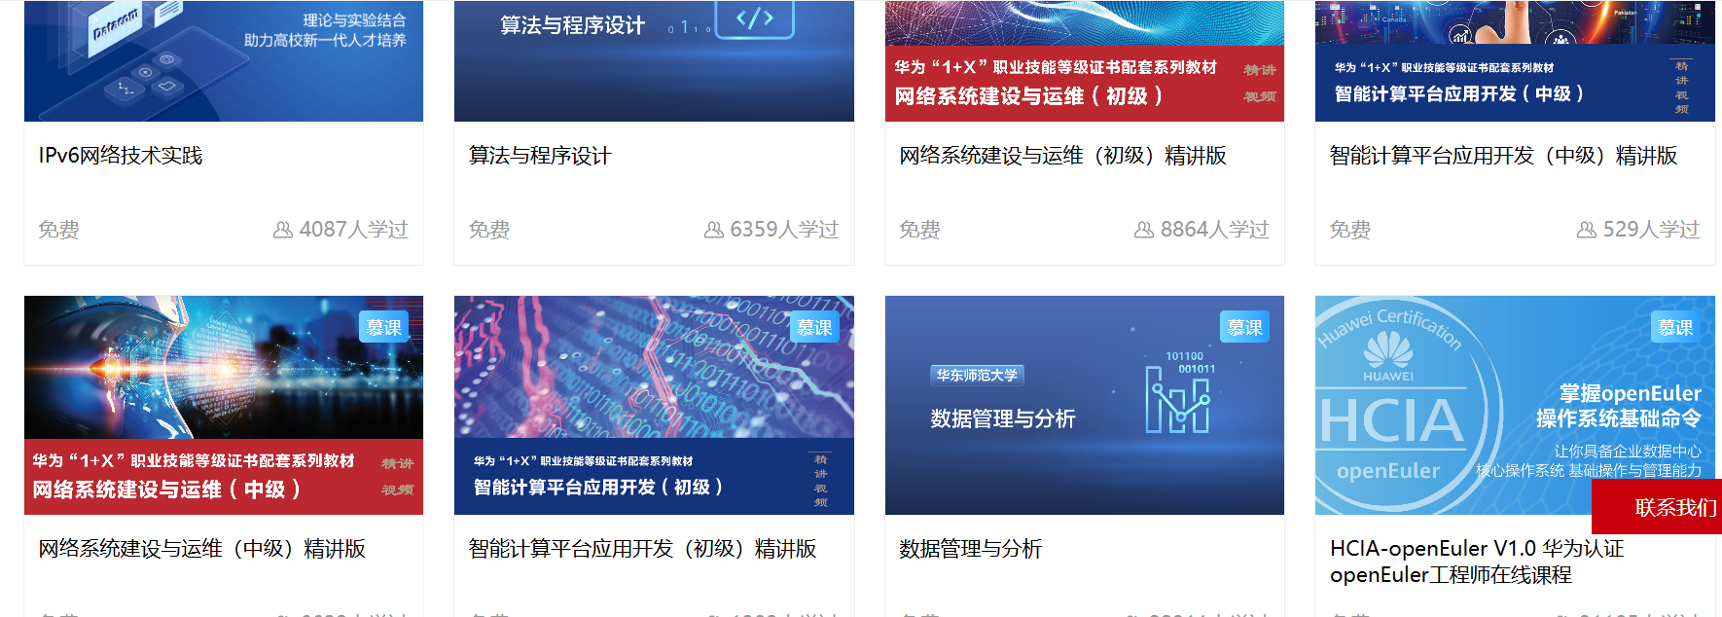The width and height of the screenshot is (1722, 617).
Task: Click the 529人学过 learner count
Action: 1651,230
